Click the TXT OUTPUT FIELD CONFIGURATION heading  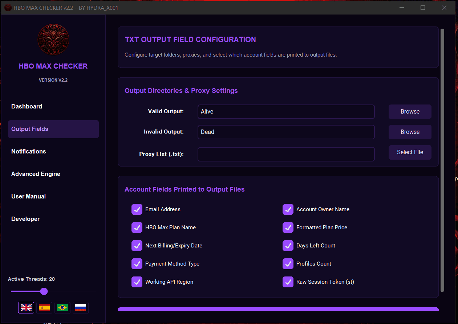[x=190, y=40]
